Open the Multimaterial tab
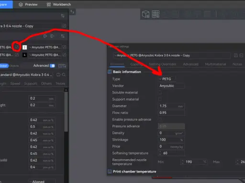The image size is (245, 183). click(215, 64)
